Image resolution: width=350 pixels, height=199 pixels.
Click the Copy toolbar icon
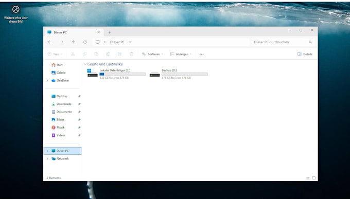click(84, 54)
